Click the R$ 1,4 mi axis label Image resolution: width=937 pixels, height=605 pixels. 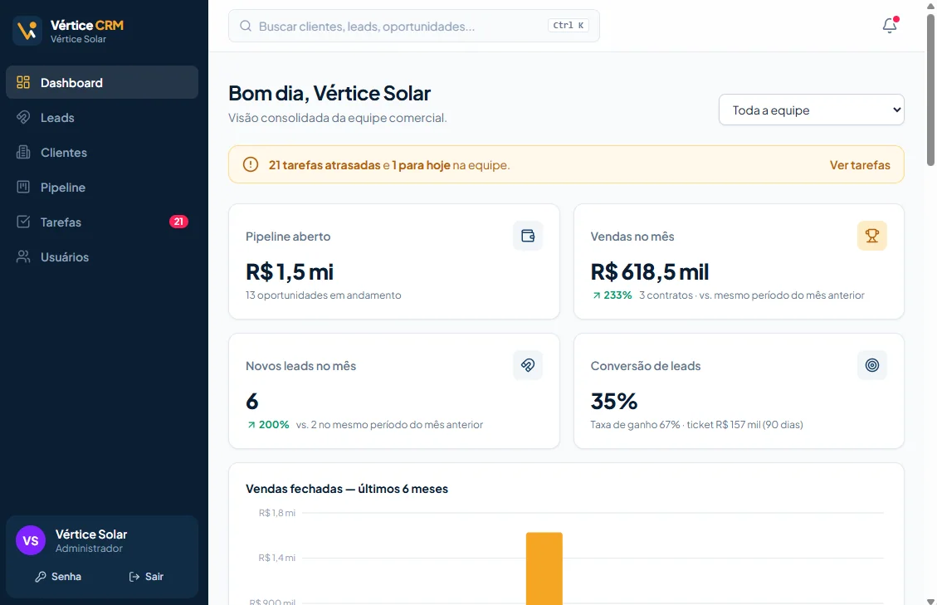[276, 558]
